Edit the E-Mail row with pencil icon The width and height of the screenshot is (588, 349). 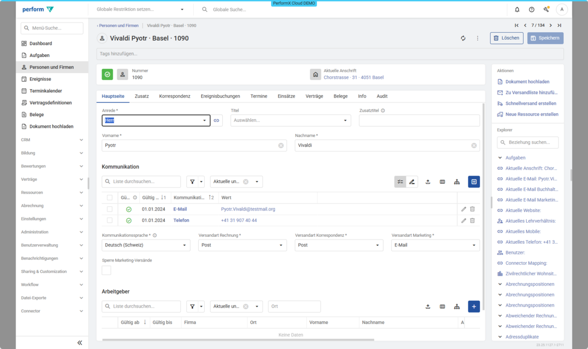click(x=464, y=209)
